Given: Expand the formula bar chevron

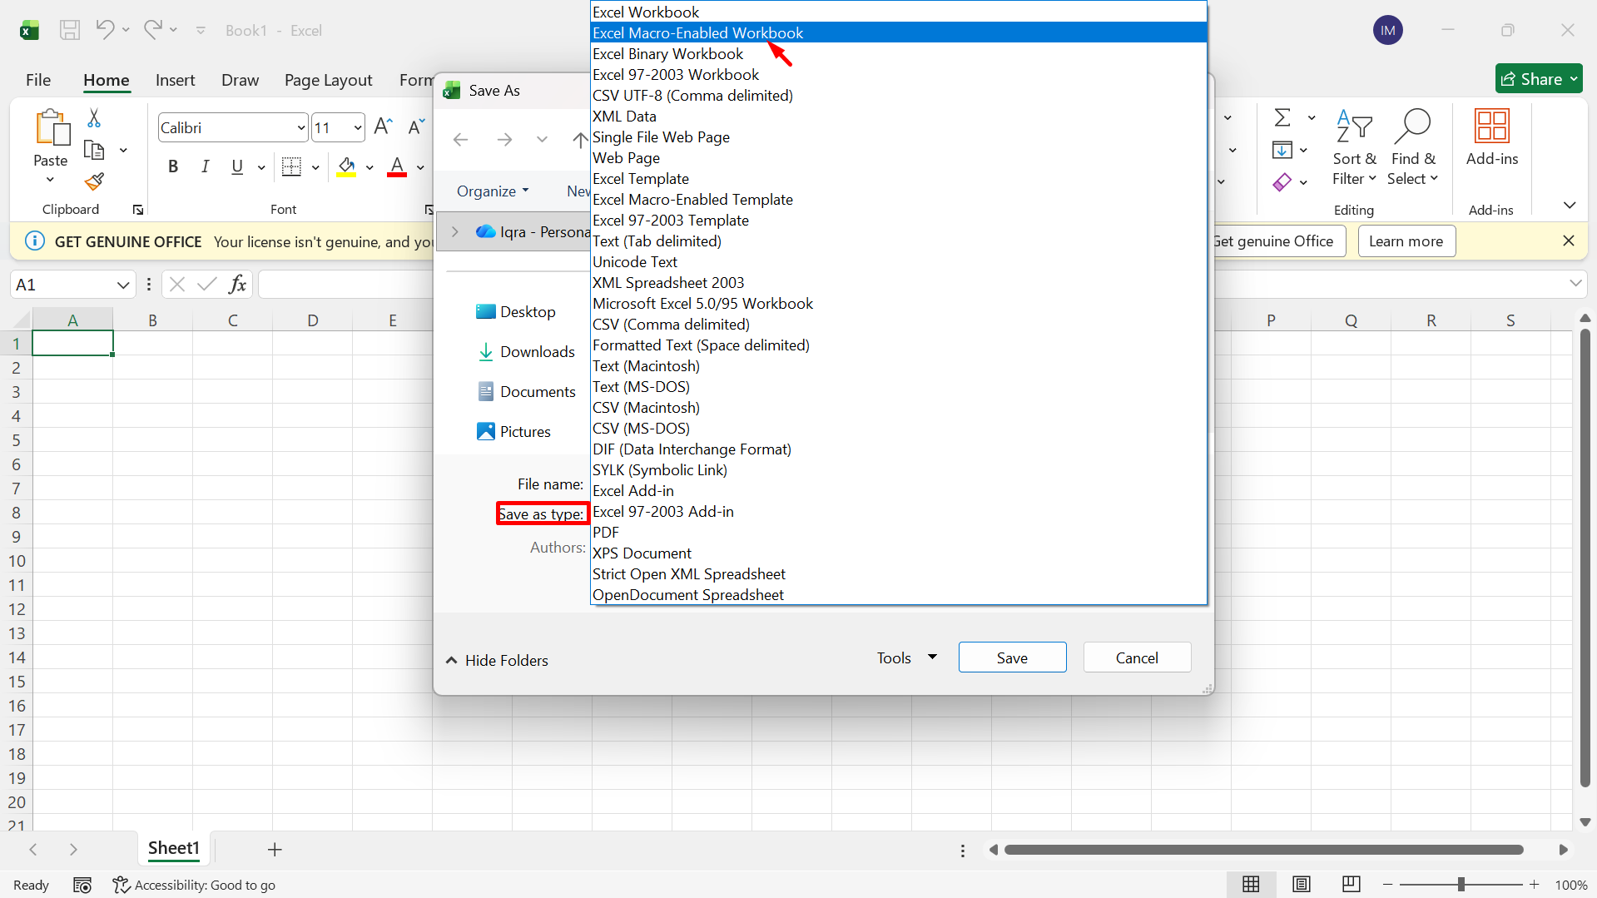Looking at the screenshot, I should (1575, 283).
